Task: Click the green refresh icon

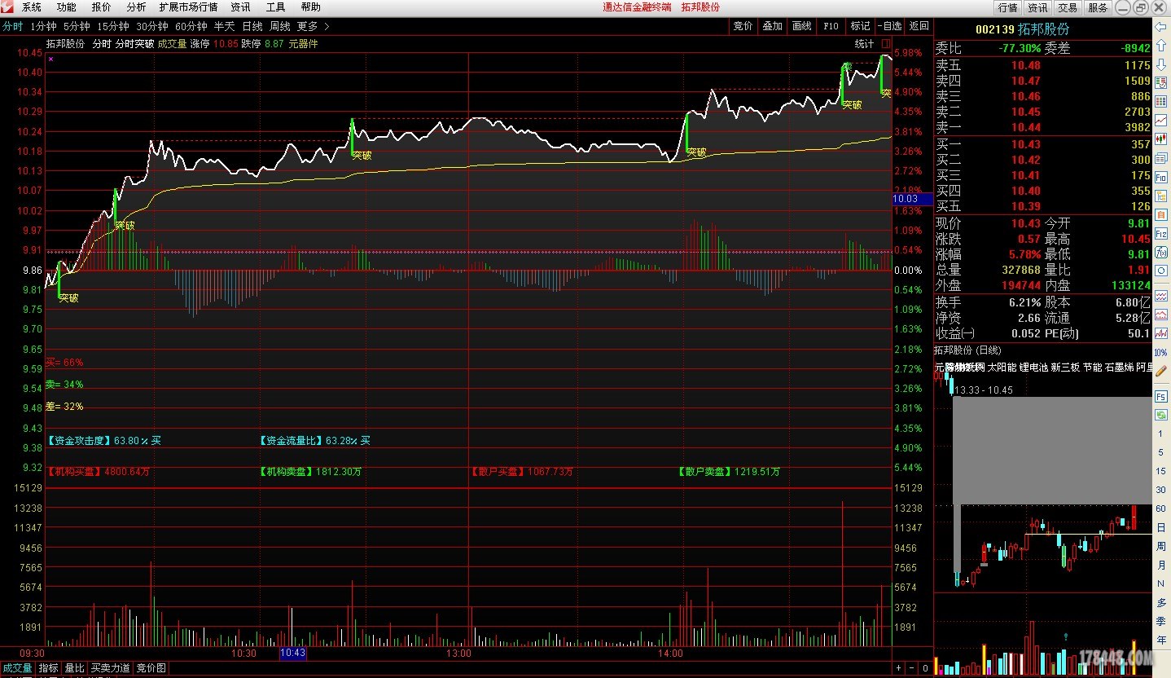Action: 1161,415
